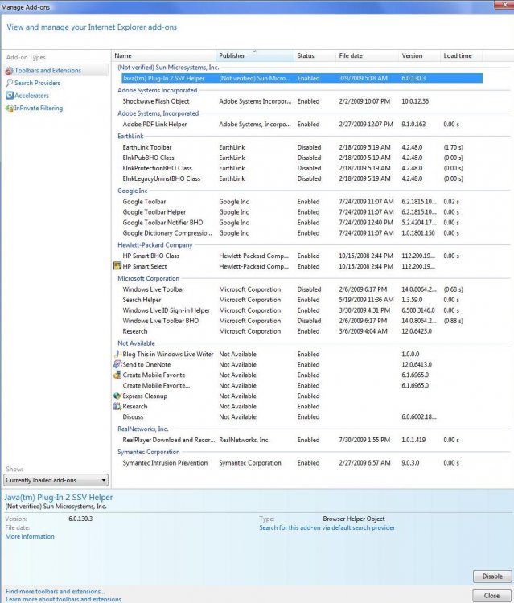Click the Send to OneNote row name

click(x=146, y=364)
